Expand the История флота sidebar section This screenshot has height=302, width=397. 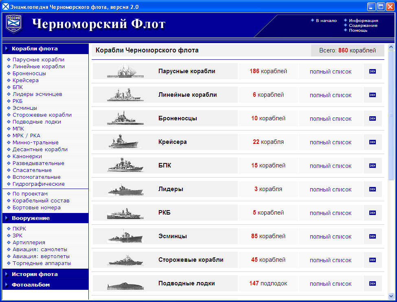(x=46, y=274)
